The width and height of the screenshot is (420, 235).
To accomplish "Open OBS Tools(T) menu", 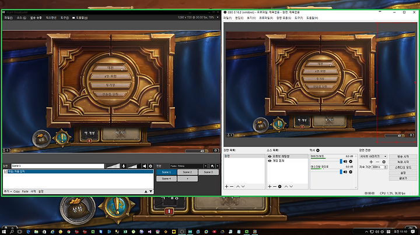I will (x=299, y=18).
